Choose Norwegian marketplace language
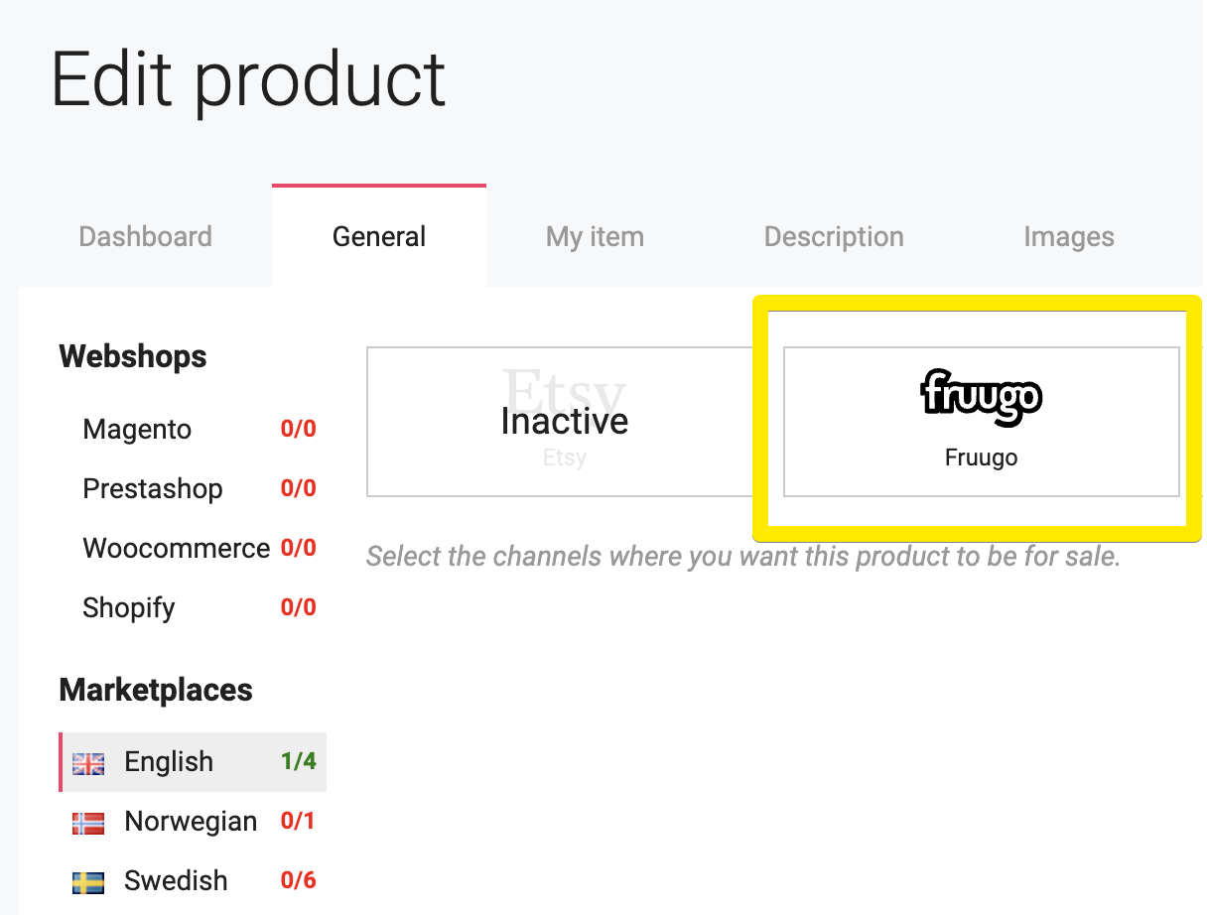The height and width of the screenshot is (915, 1207). pyautogui.click(x=193, y=822)
